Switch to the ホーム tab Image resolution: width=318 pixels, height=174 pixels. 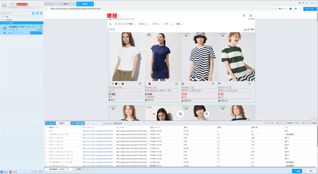click(x=52, y=4)
